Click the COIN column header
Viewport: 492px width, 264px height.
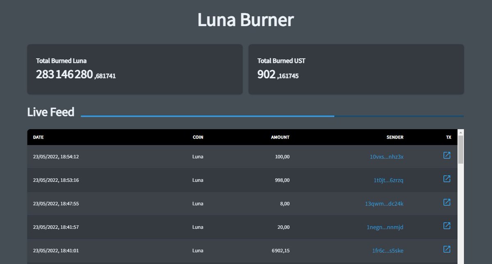point(198,137)
